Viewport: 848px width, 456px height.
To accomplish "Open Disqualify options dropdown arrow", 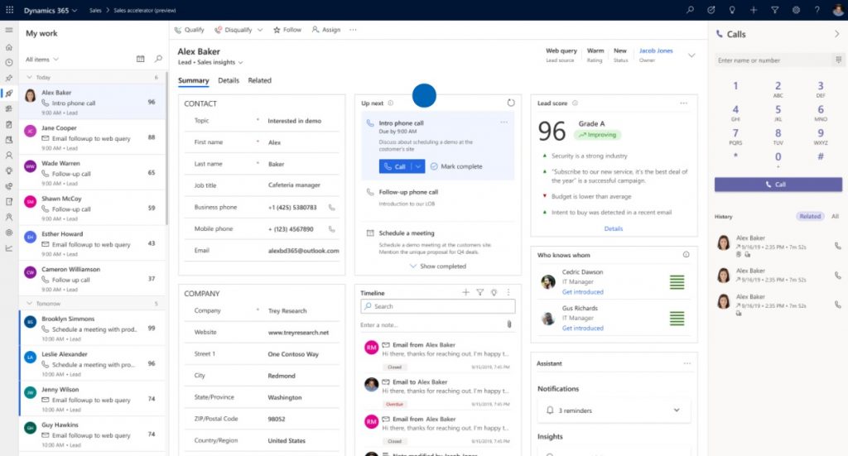I will coord(260,30).
